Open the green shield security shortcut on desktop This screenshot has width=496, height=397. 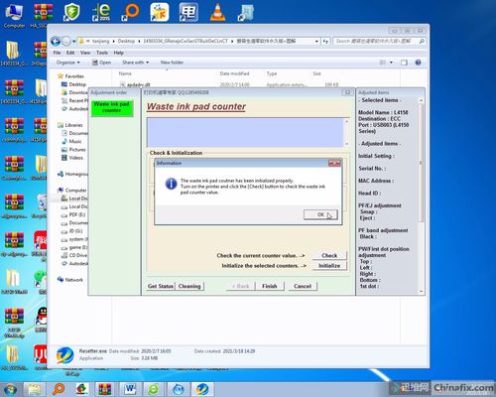71,12
